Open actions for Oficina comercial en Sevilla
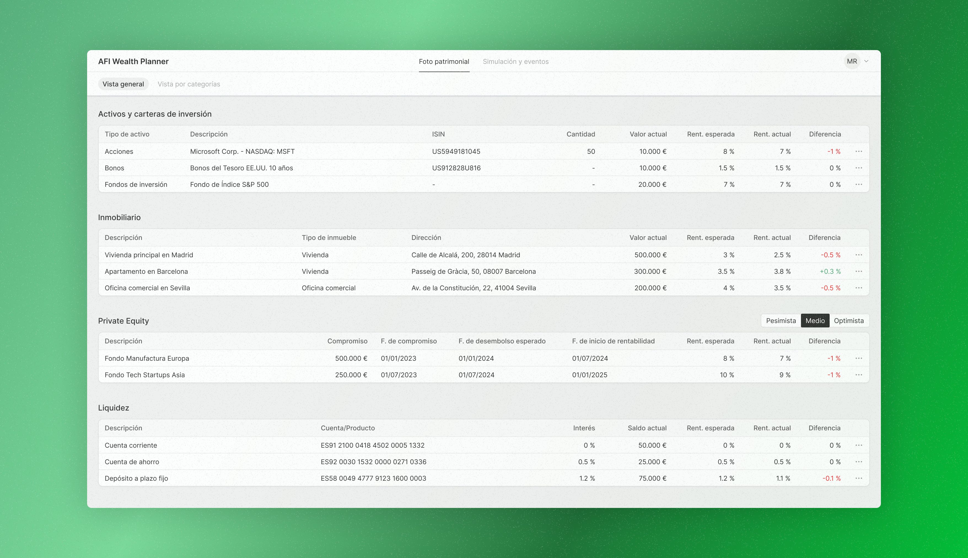 coord(859,288)
